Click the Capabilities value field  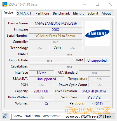tap(69, 67)
